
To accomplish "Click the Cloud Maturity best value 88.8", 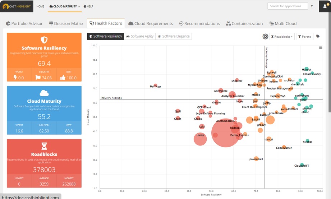I will click(69, 131).
